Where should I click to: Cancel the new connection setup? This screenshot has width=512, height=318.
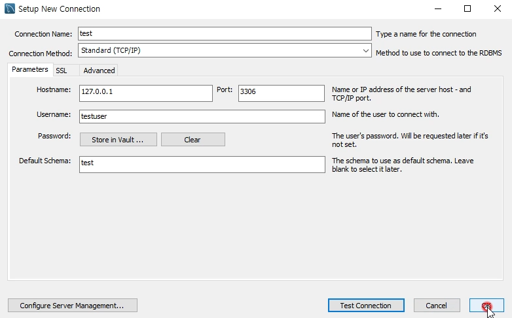pyautogui.click(x=437, y=306)
